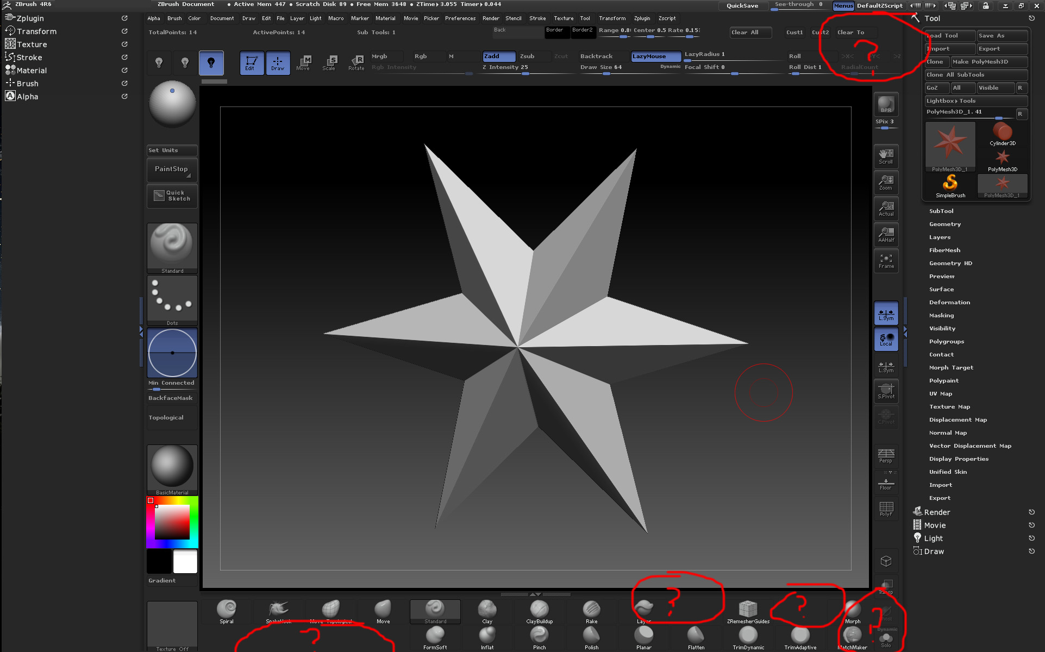Expand the Polygroups section
1045x652 pixels.
pyautogui.click(x=946, y=342)
